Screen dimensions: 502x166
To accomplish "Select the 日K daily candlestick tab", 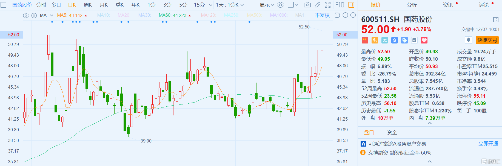I will [72, 5].
